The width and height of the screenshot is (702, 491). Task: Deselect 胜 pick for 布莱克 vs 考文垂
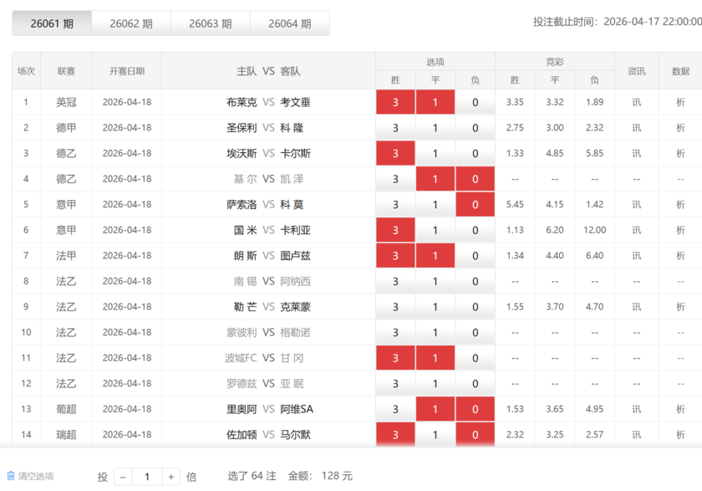(394, 101)
